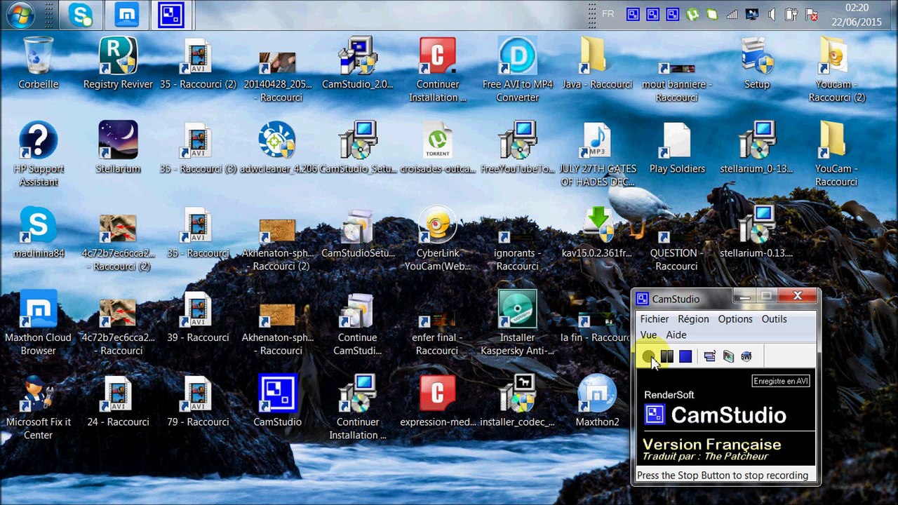The image size is (898, 505).
Task: Start recording with CamStudio's Record button
Action: [648, 356]
